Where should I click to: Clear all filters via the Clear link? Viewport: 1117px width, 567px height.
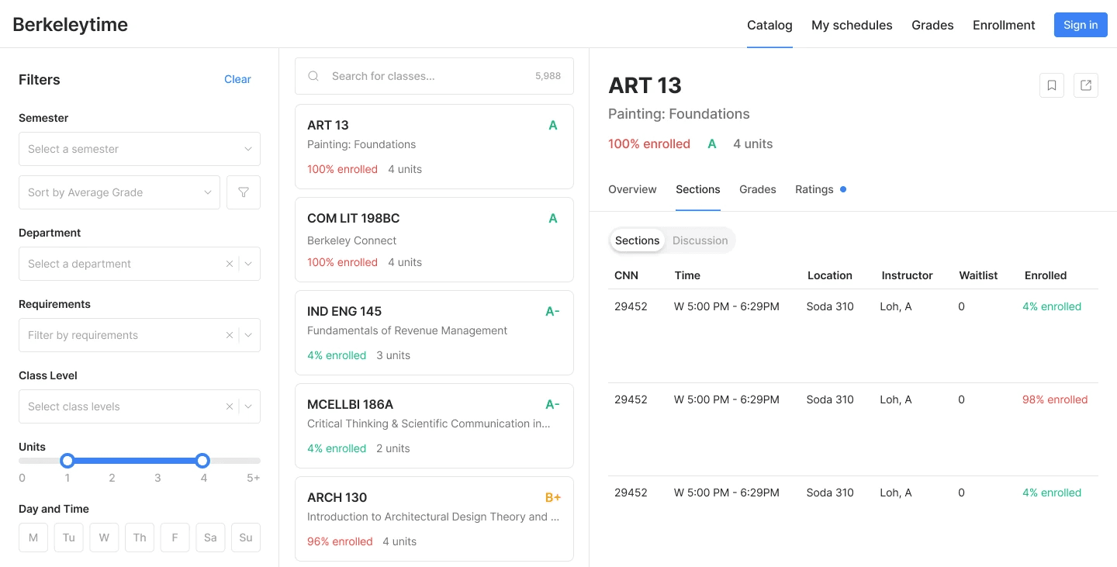click(x=237, y=79)
